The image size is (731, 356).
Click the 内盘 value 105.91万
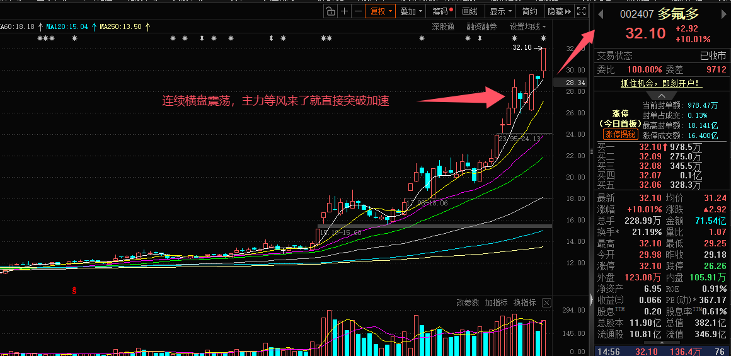[707, 277]
